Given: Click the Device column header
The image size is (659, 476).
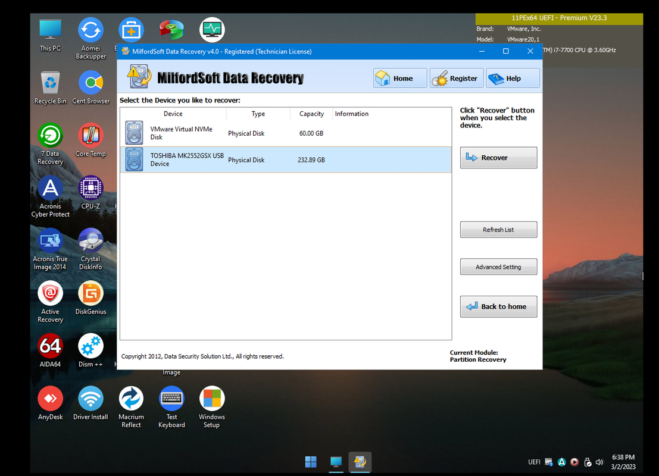Looking at the screenshot, I should [173, 114].
